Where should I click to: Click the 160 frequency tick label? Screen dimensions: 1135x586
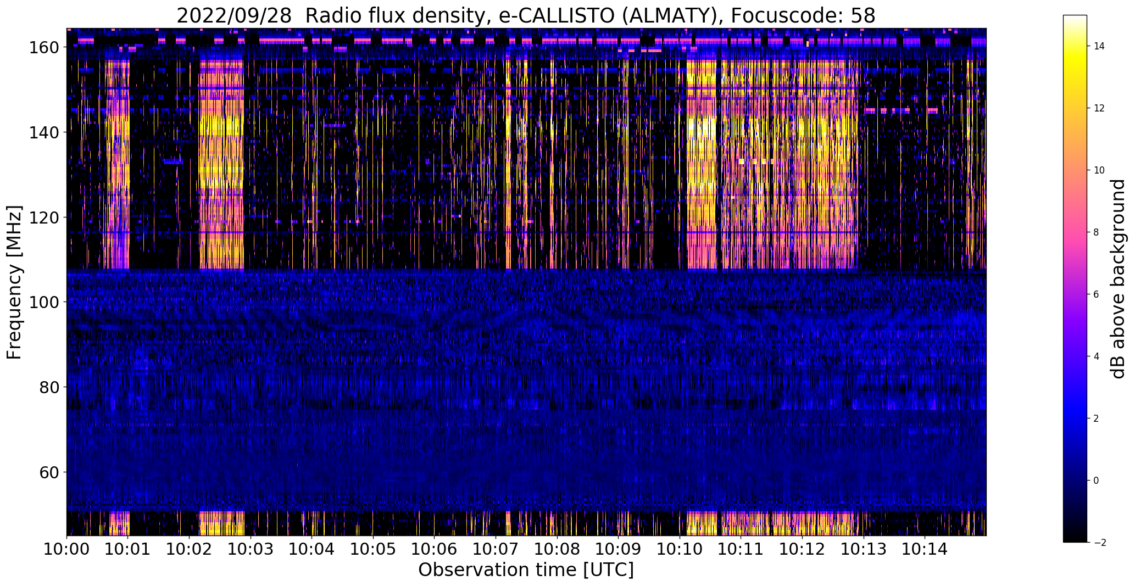[x=44, y=48]
